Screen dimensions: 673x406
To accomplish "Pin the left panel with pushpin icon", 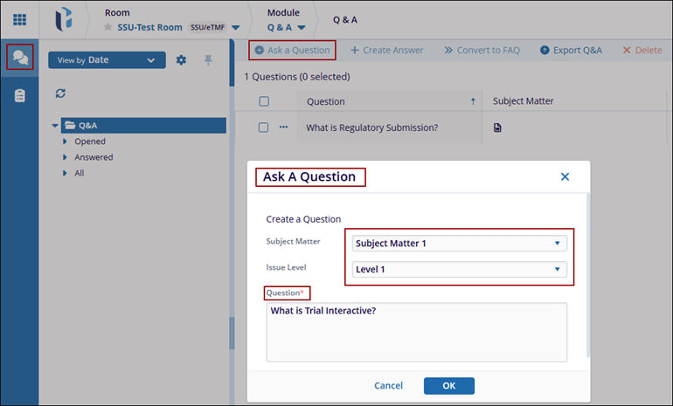I will click(x=208, y=60).
